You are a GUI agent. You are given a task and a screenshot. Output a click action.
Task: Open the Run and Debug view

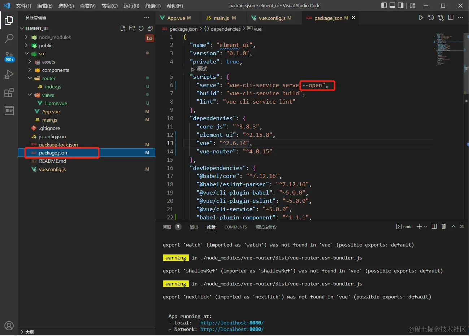point(9,75)
